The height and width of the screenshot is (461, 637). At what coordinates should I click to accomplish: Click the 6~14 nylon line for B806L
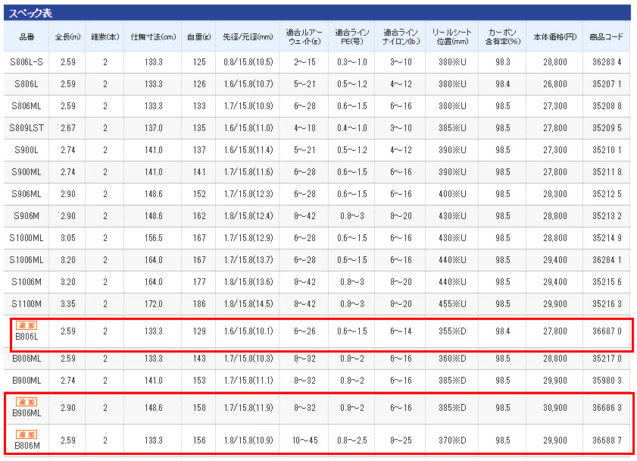tap(401, 331)
